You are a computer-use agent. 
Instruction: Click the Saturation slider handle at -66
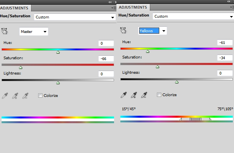pos(20,67)
